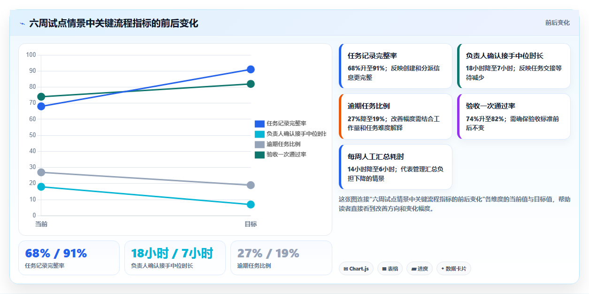Click the description paragraph starting 这张图连接

pyautogui.click(x=454, y=204)
